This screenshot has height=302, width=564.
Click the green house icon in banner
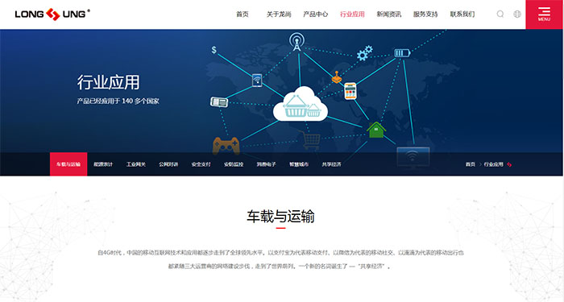point(376,130)
